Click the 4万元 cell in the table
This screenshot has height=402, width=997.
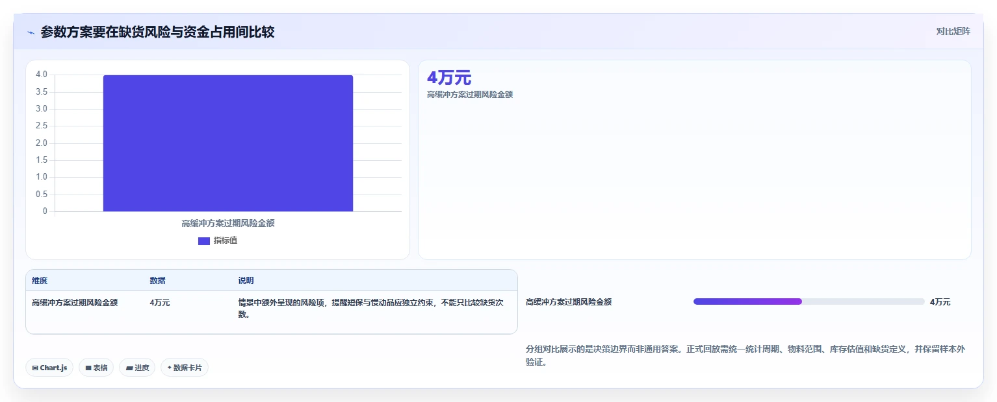tap(160, 302)
